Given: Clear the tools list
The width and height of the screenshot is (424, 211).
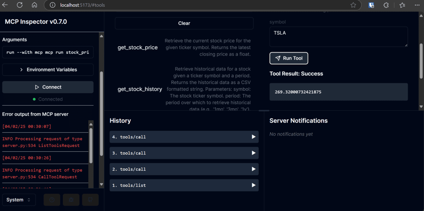Looking at the screenshot, I should [x=184, y=23].
